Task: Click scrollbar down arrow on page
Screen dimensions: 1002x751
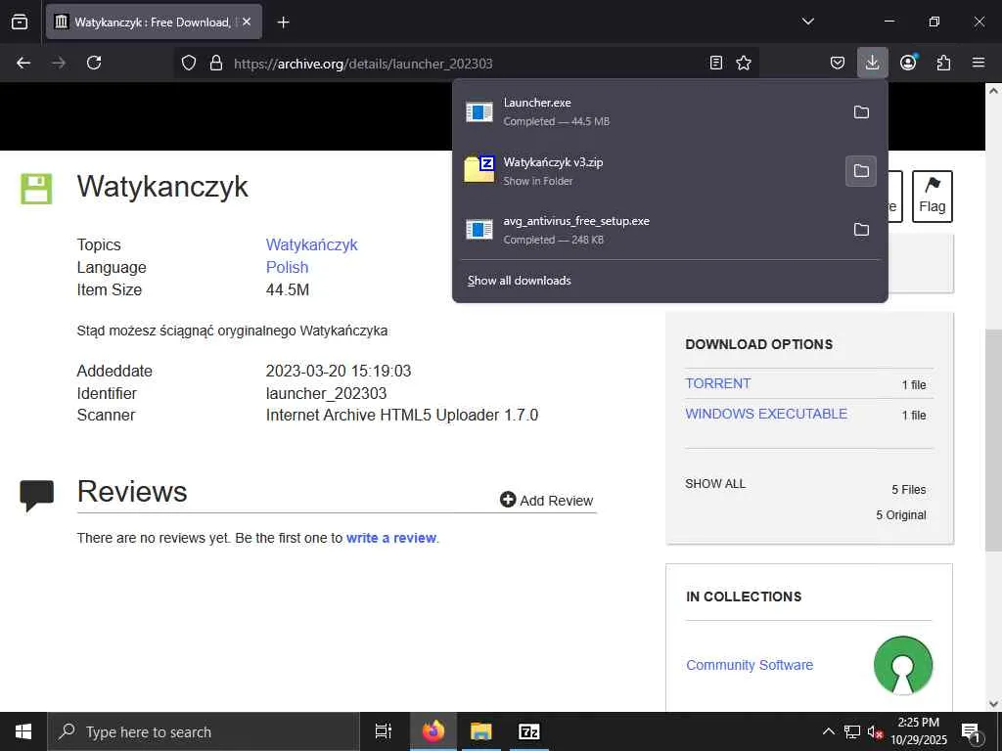Action: click(x=993, y=704)
